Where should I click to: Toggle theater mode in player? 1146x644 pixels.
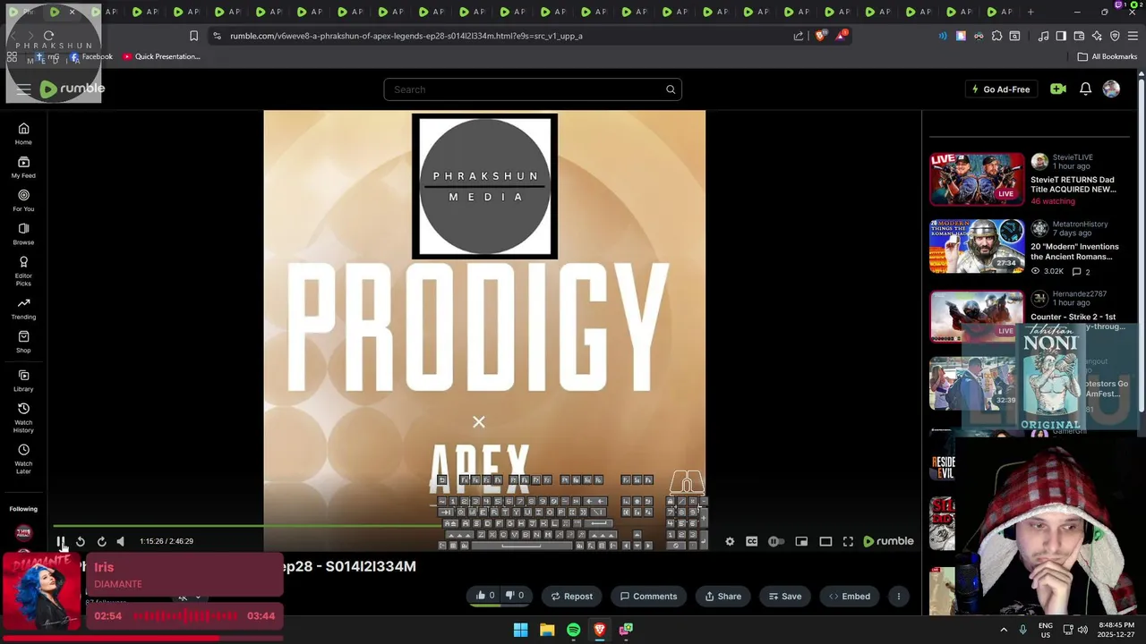(x=825, y=541)
